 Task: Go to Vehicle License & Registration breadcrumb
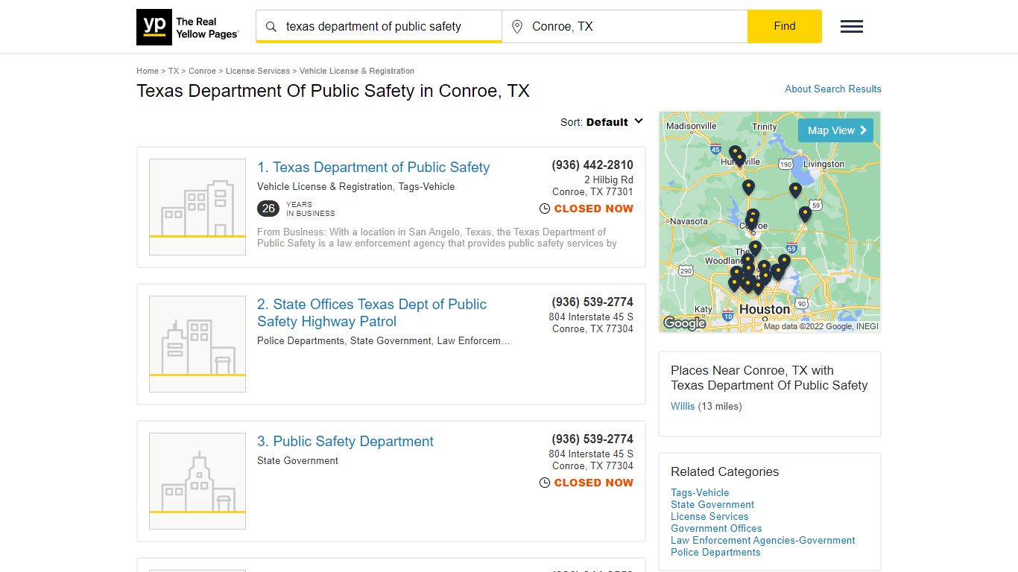click(x=357, y=71)
